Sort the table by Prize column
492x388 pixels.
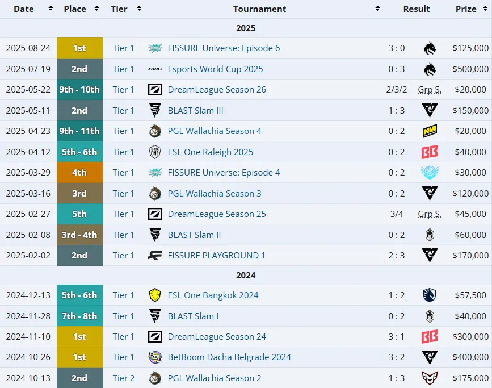(485, 9)
